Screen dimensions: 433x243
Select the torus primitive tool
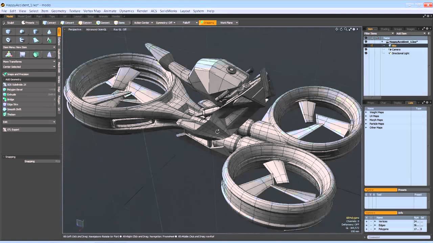(8, 40)
